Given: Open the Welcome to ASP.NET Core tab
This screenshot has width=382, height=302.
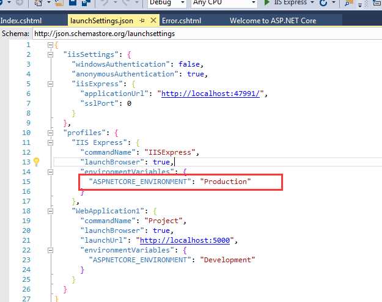Looking at the screenshot, I should tap(273, 21).
